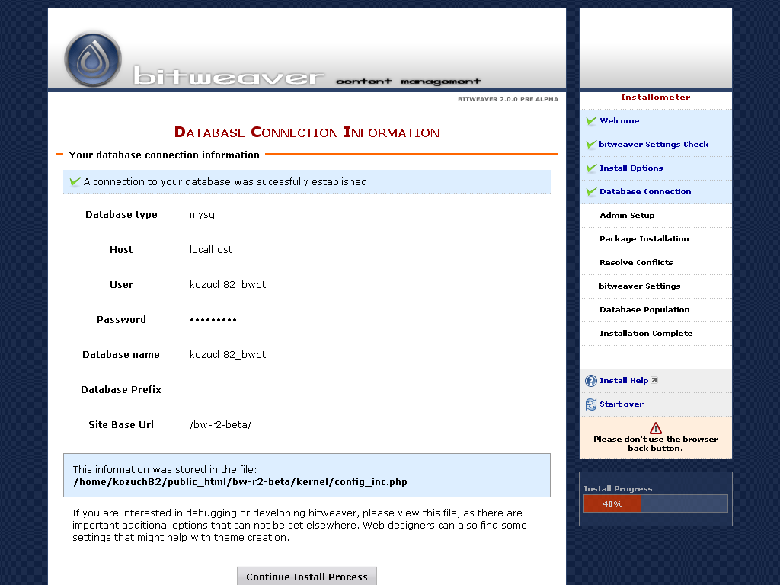Screen dimensions: 780x585
Task: Select the Admin Setup step
Action: click(x=627, y=216)
